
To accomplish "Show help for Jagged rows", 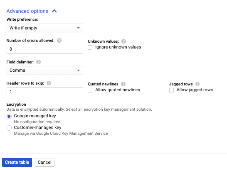I will pos(197,84).
